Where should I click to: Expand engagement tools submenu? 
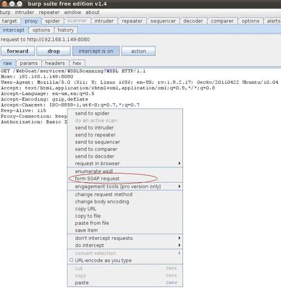[x=180, y=186]
